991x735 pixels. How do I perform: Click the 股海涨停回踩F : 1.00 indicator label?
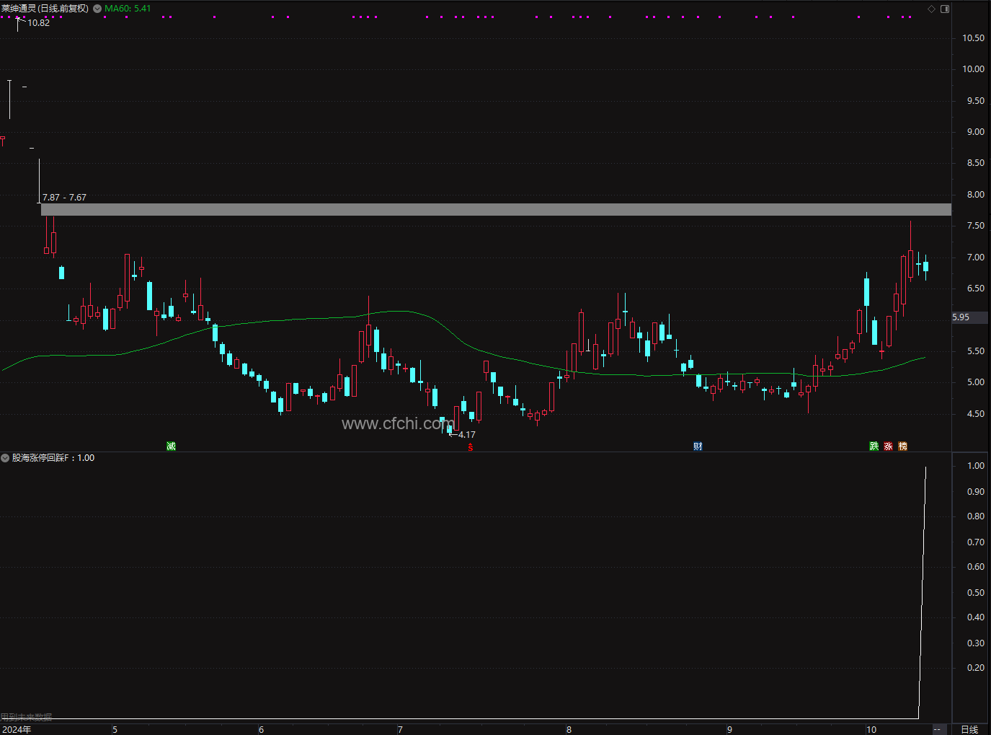coord(53,458)
